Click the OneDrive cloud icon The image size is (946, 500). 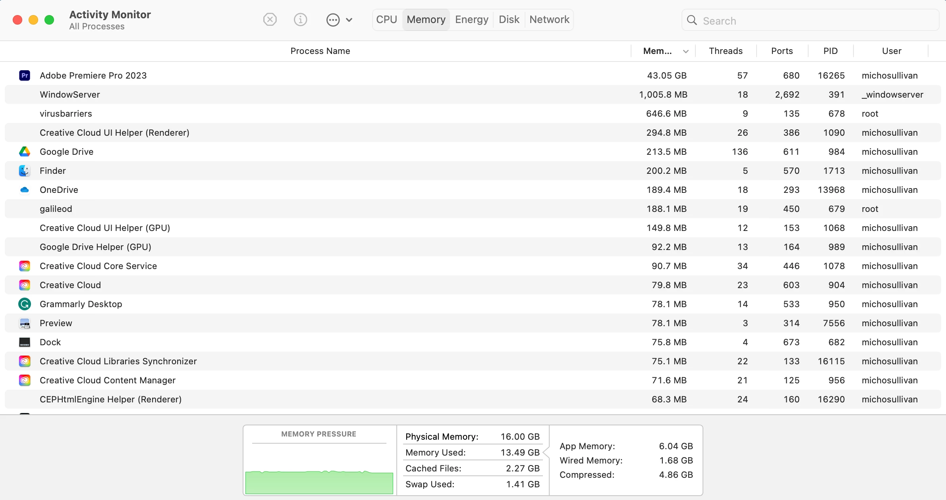click(x=25, y=190)
